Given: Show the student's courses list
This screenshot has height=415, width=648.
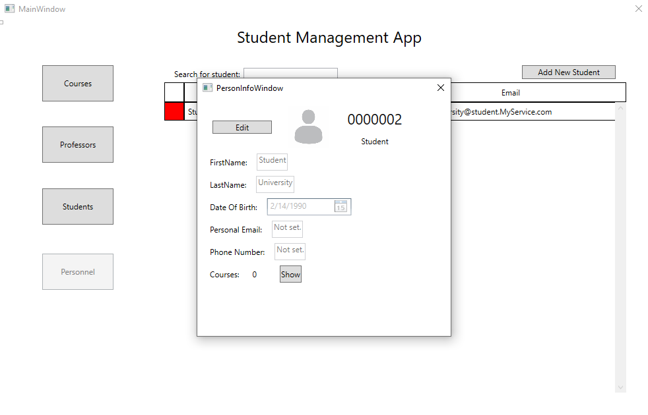Looking at the screenshot, I should [290, 275].
